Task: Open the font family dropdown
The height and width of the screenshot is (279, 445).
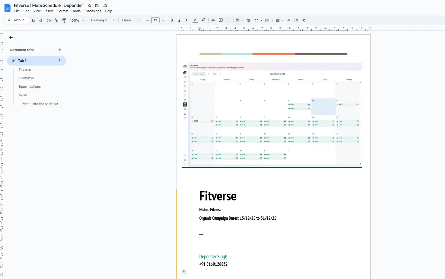Action: (x=131, y=20)
